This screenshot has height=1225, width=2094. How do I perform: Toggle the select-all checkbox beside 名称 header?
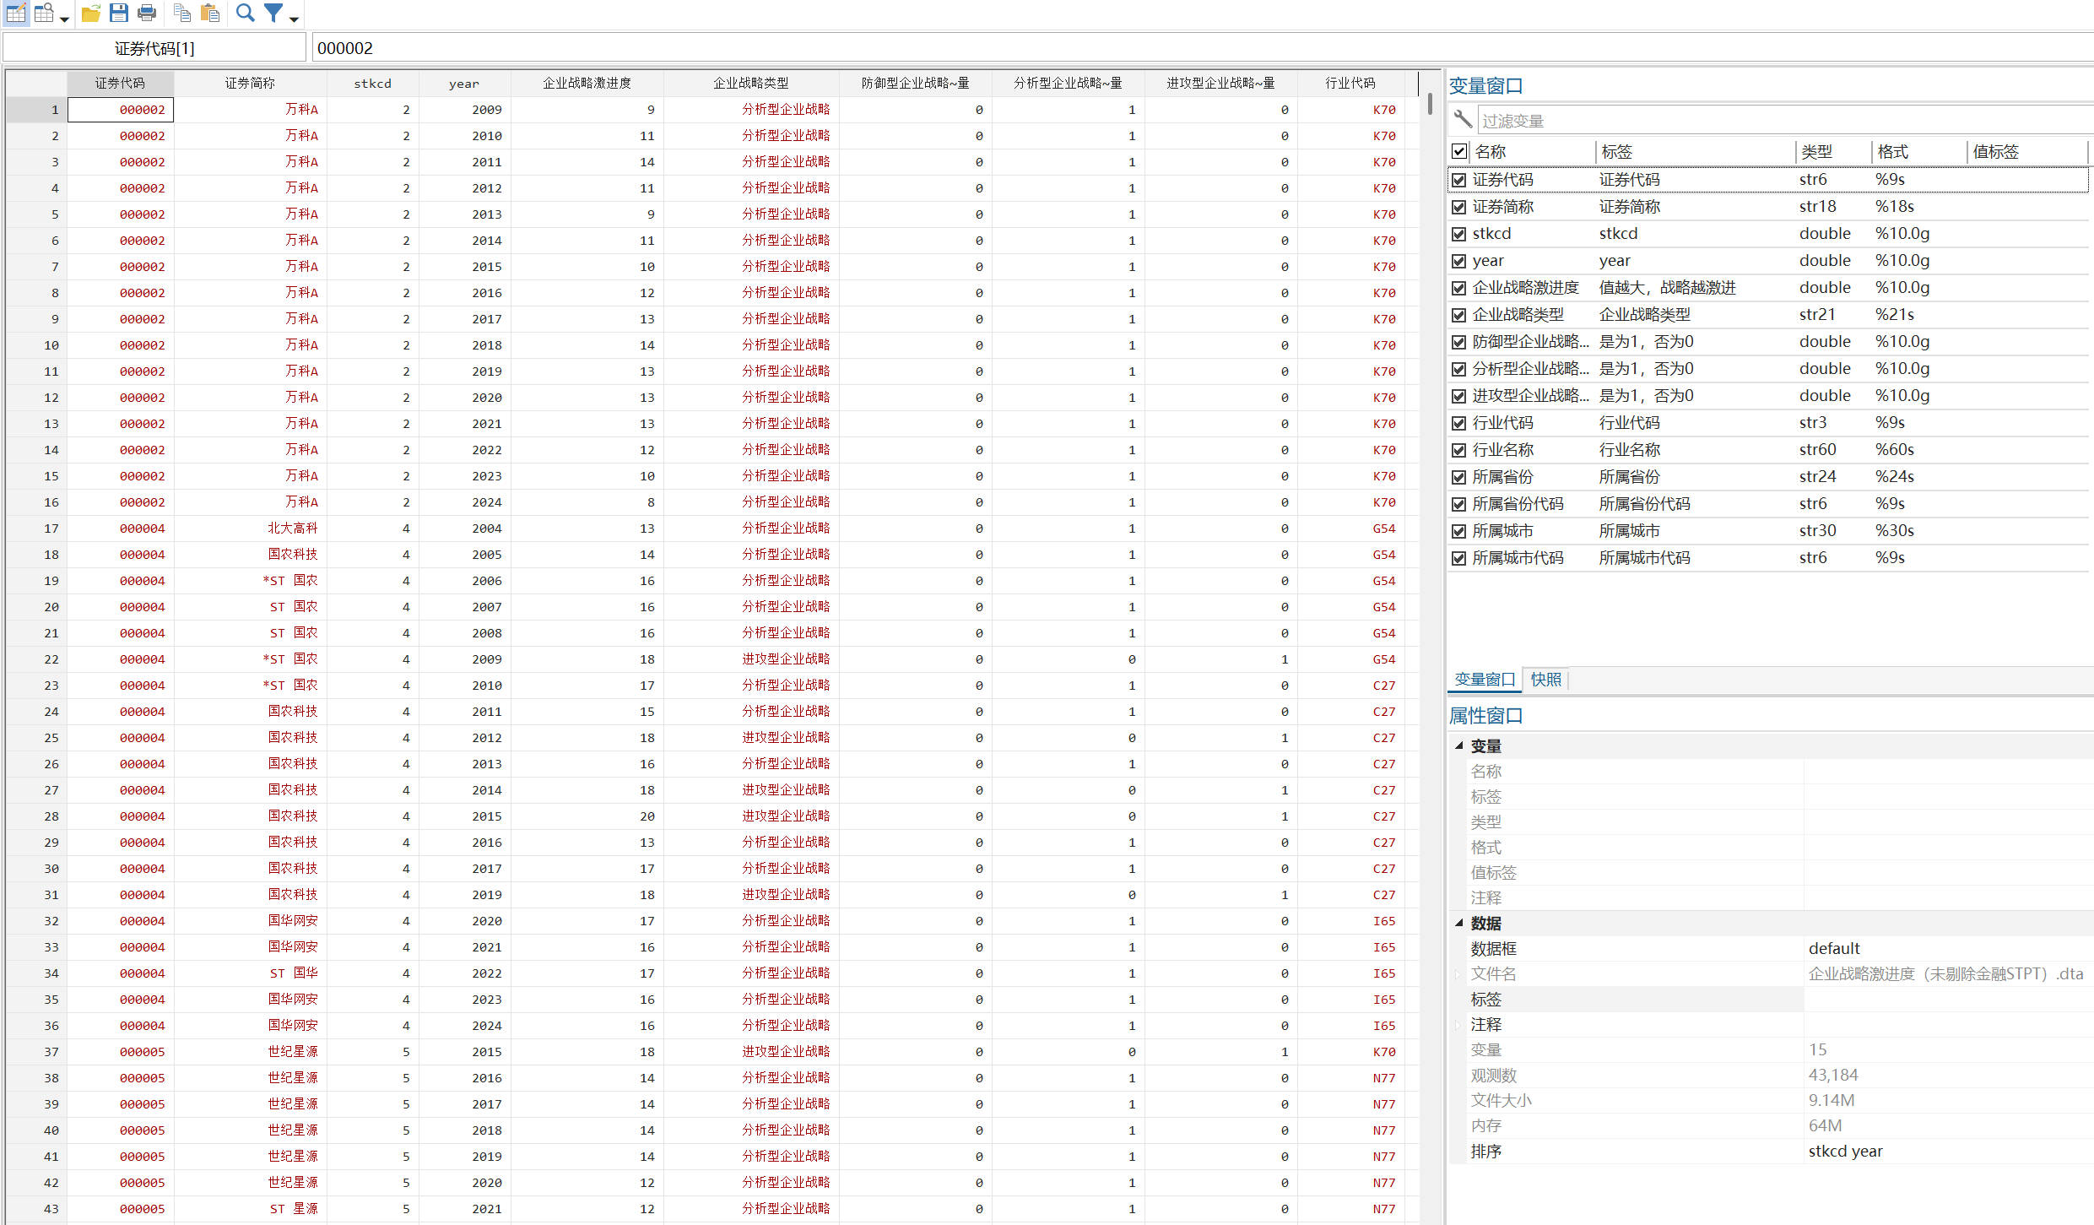(x=1458, y=152)
